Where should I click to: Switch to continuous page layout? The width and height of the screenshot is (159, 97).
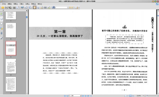(x=128, y=96)
